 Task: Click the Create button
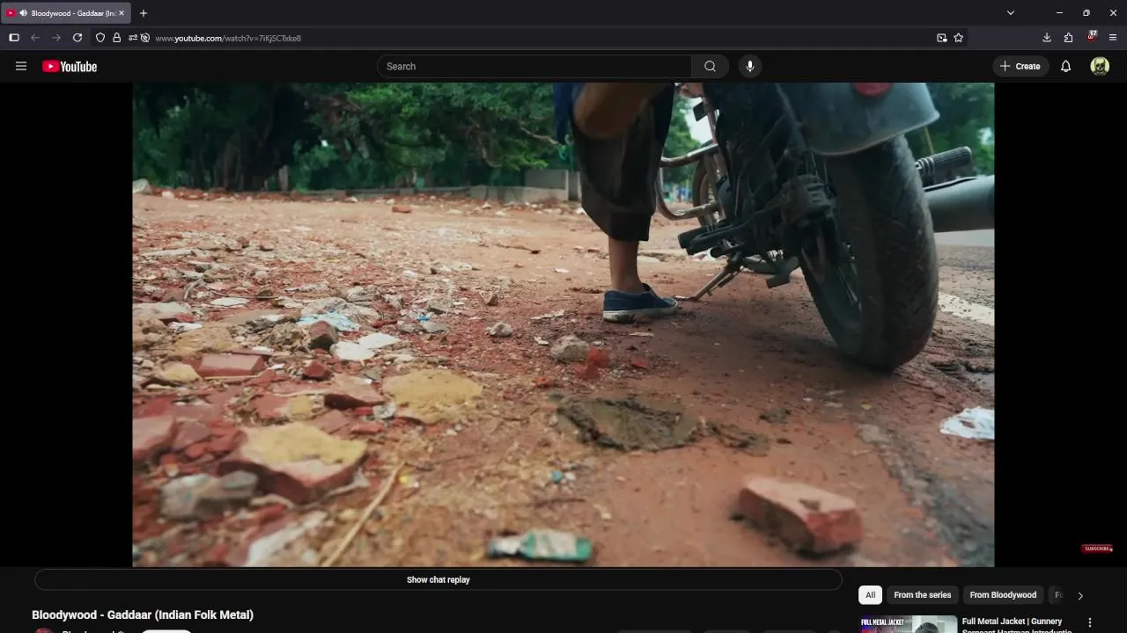pos(1020,66)
